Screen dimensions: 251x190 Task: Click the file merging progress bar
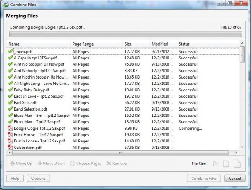coord(125,34)
